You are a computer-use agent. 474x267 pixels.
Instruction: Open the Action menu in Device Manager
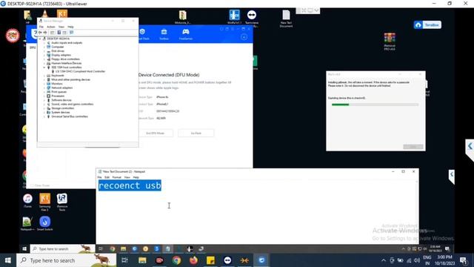click(x=51, y=27)
